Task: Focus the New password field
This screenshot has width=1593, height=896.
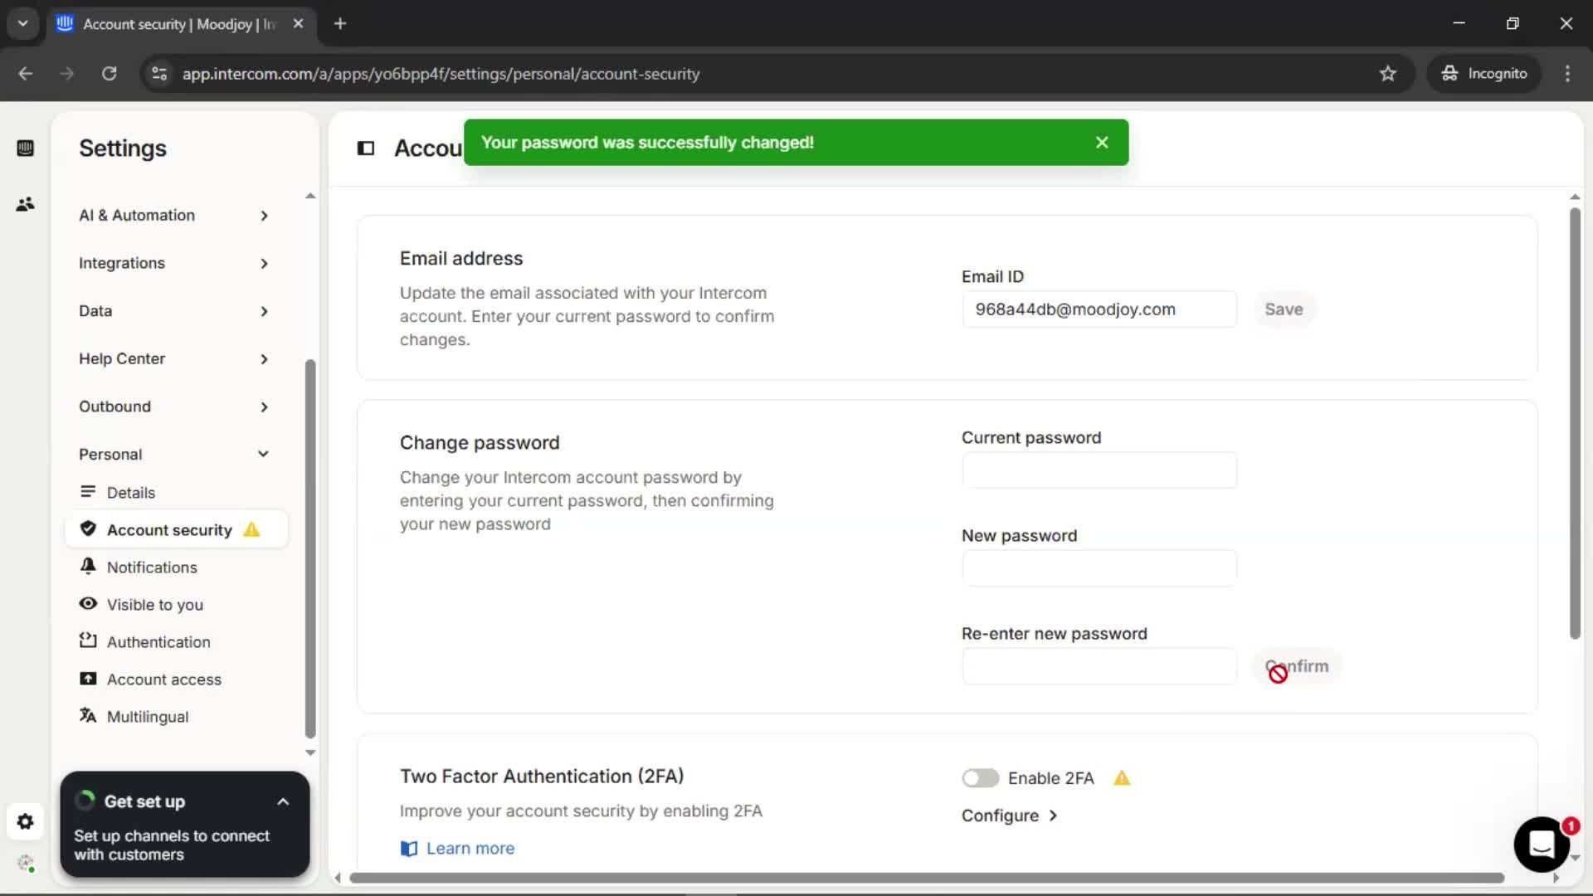Action: click(x=1099, y=568)
